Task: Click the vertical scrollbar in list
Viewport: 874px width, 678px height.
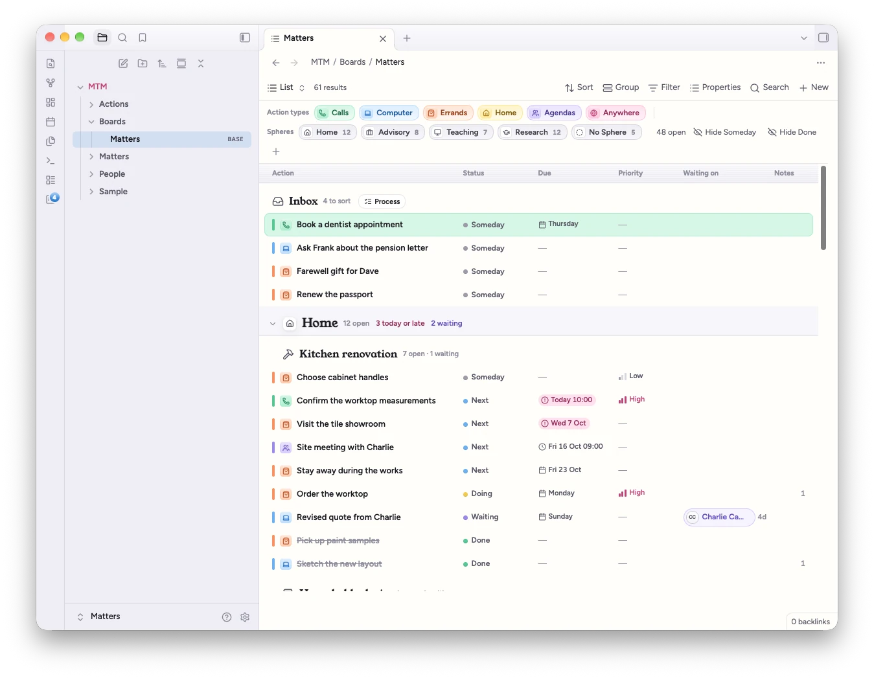Action: (x=823, y=207)
